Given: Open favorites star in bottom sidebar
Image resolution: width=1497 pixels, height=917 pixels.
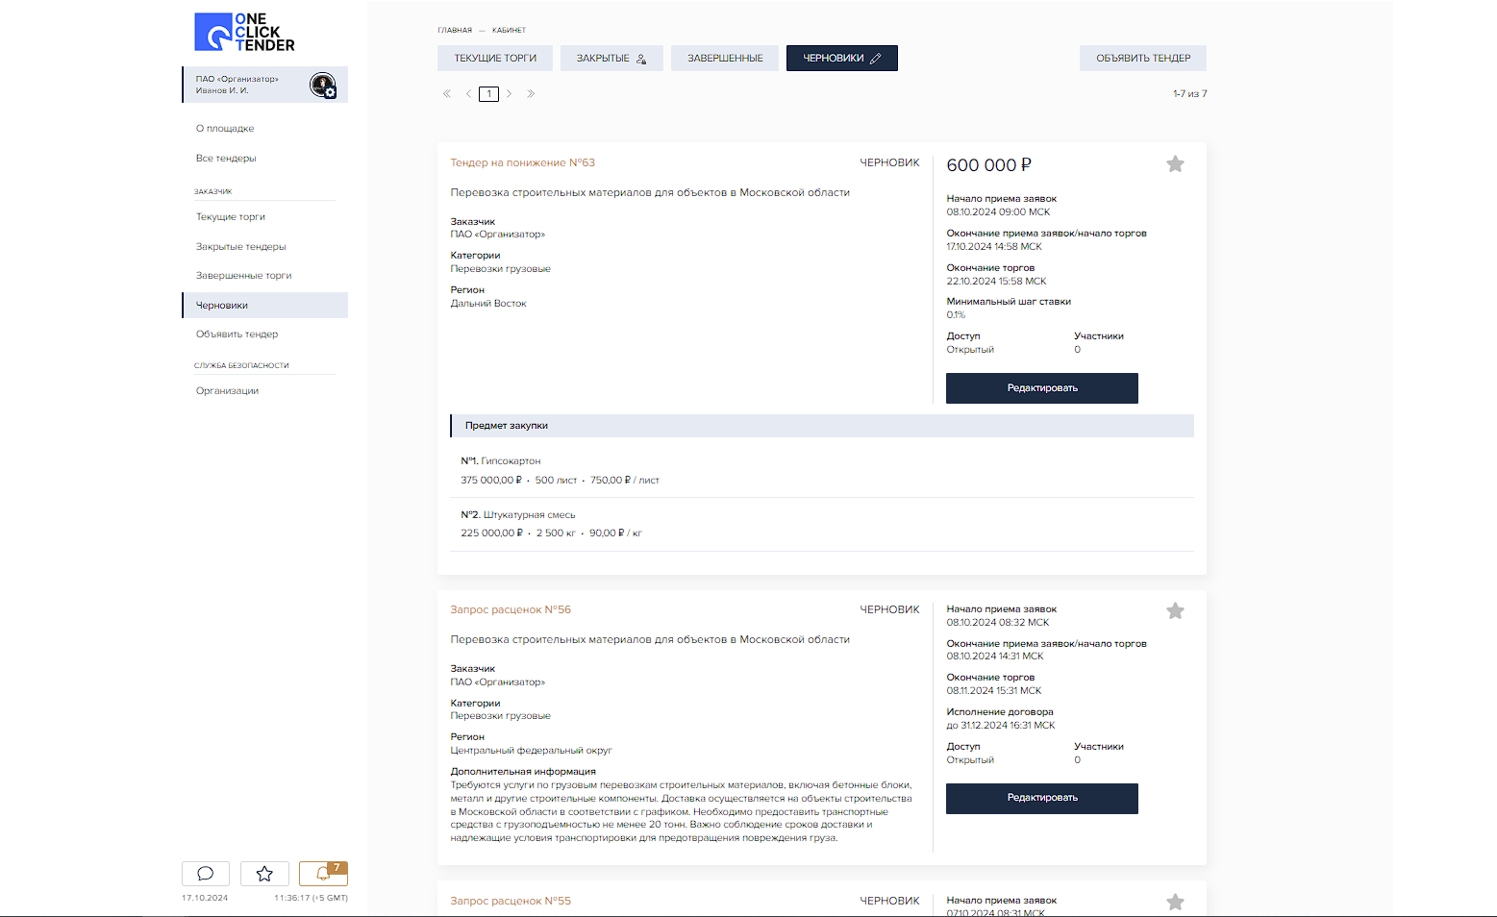Looking at the screenshot, I should 264,873.
